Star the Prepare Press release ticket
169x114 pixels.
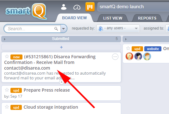point(7,90)
